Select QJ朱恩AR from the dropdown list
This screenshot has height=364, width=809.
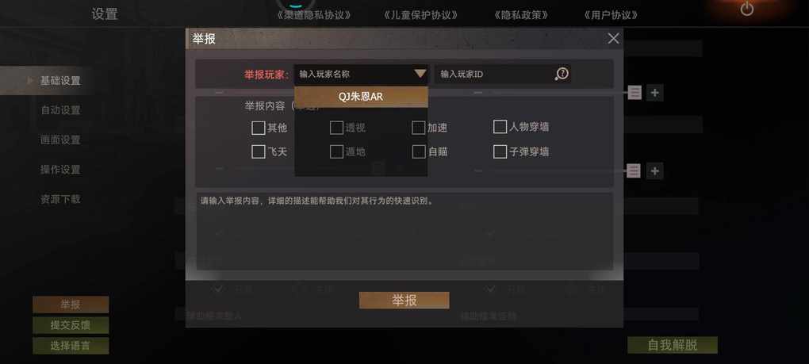point(361,97)
